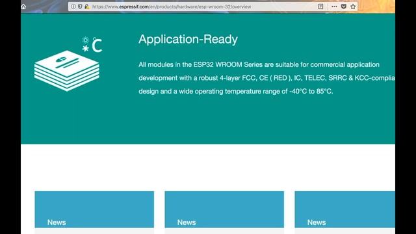Open tracking protection shield icon
Viewport: 416px width, 234px height.
(80, 6)
